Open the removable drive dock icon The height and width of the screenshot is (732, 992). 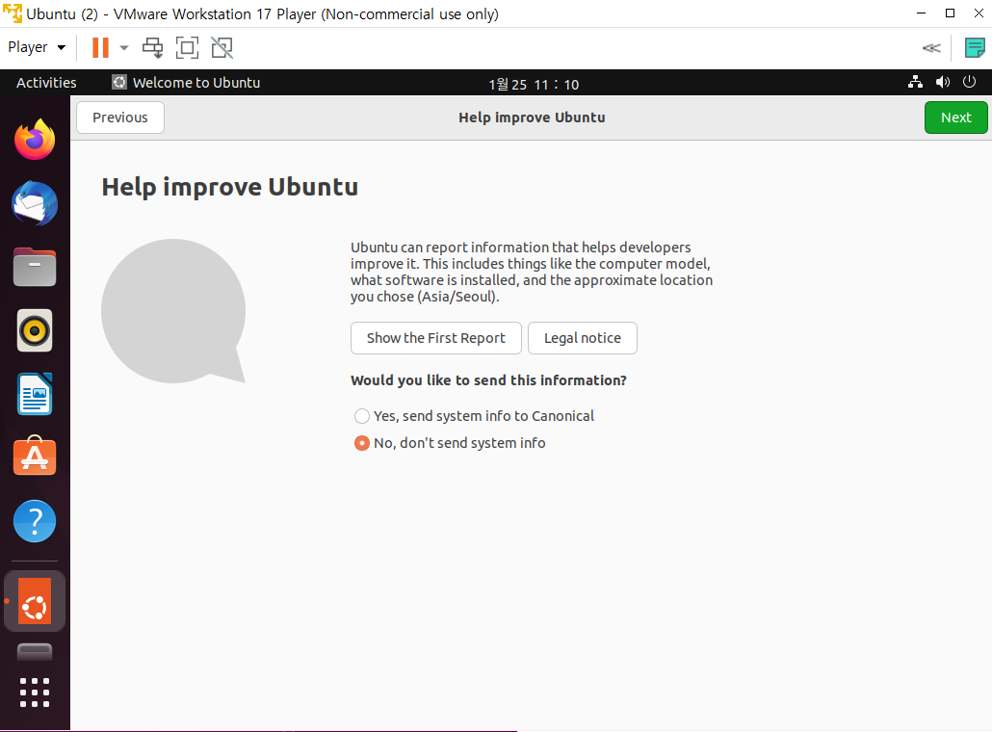[x=35, y=652]
